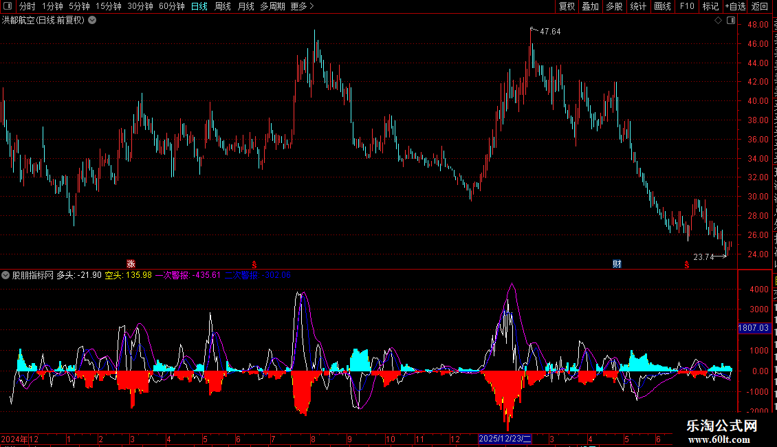
Task: Click the red 涨 marker icon on chart
Action: [x=131, y=263]
